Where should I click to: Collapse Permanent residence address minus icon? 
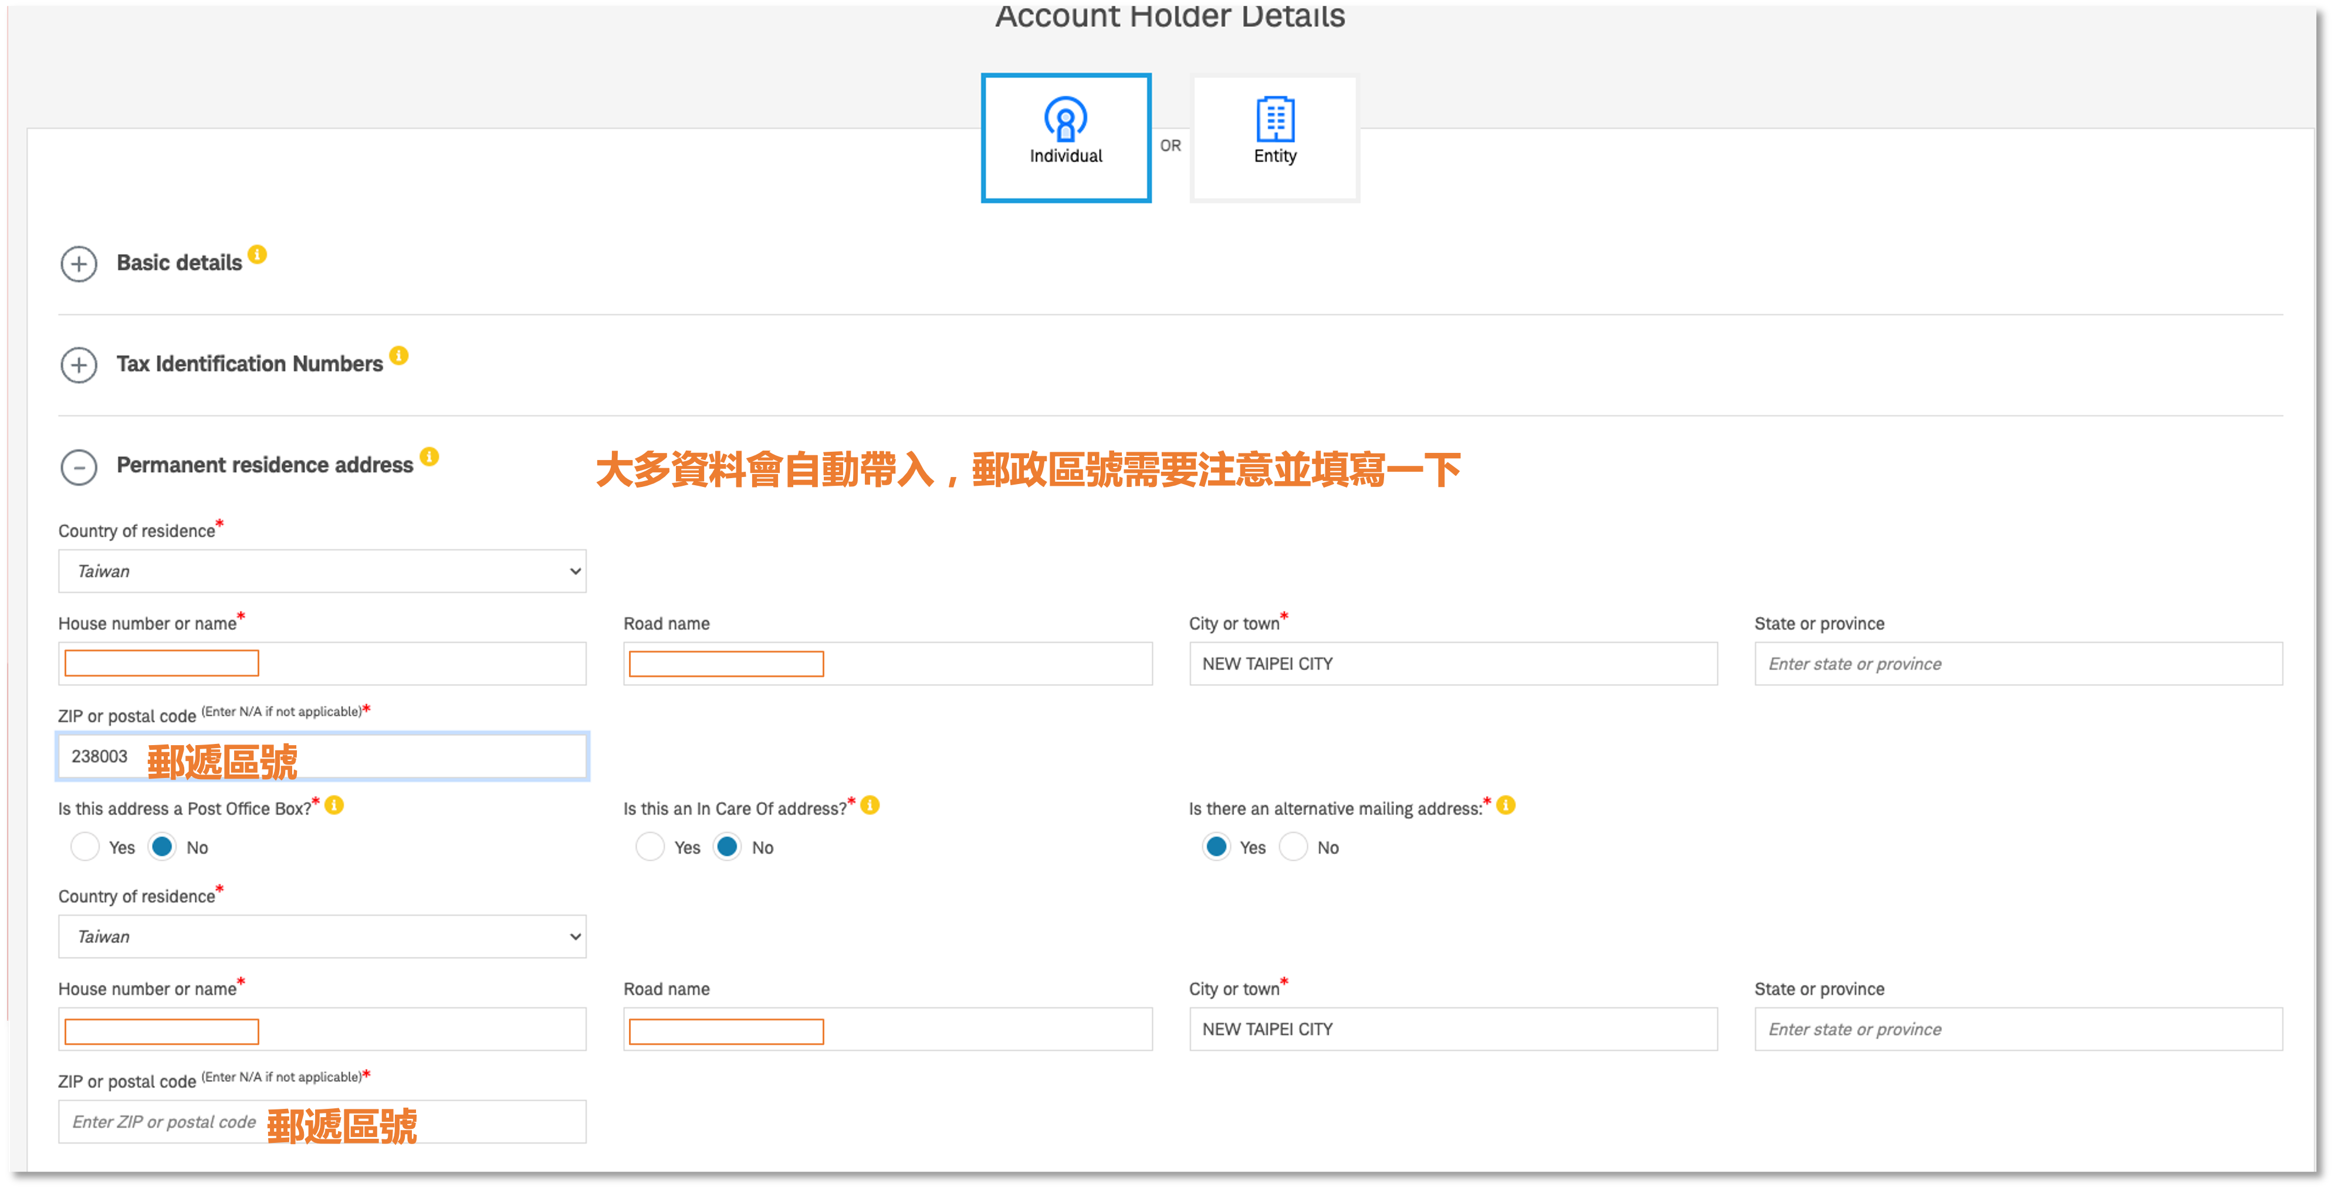point(79,466)
